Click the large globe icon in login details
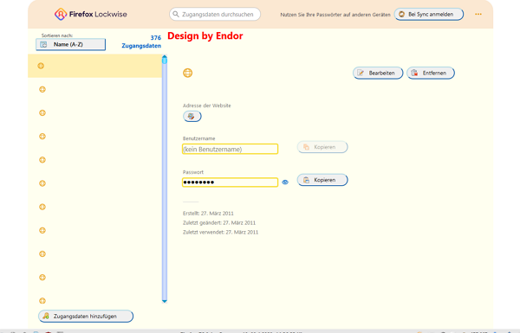 [188, 73]
